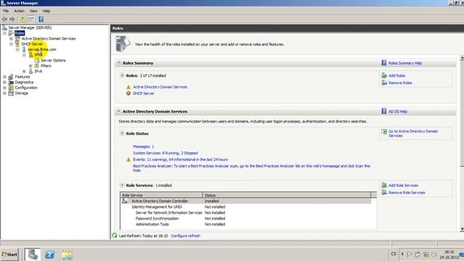This screenshot has height=261, width=464.
Task: Click Add Role Services
Action: point(403,186)
